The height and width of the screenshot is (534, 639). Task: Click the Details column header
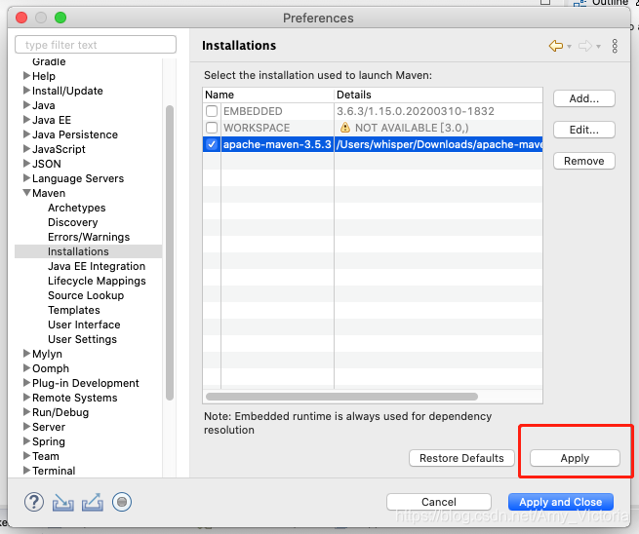click(438, 95)
